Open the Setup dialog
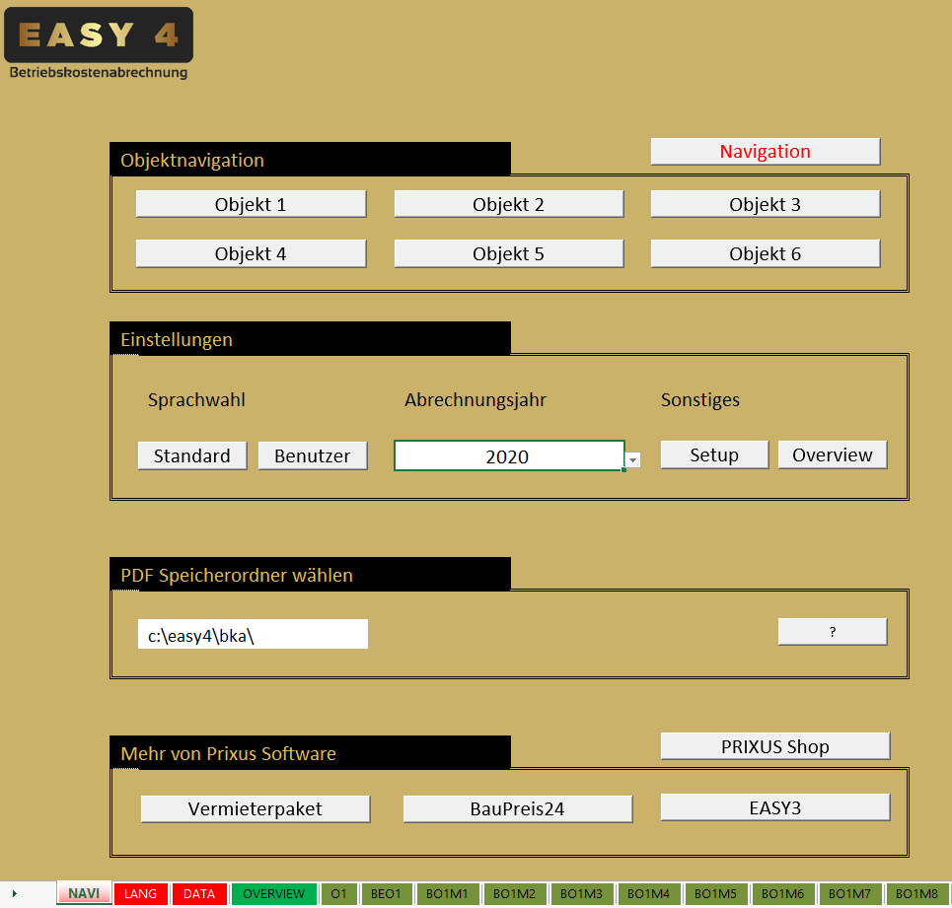 click(713, 454)
